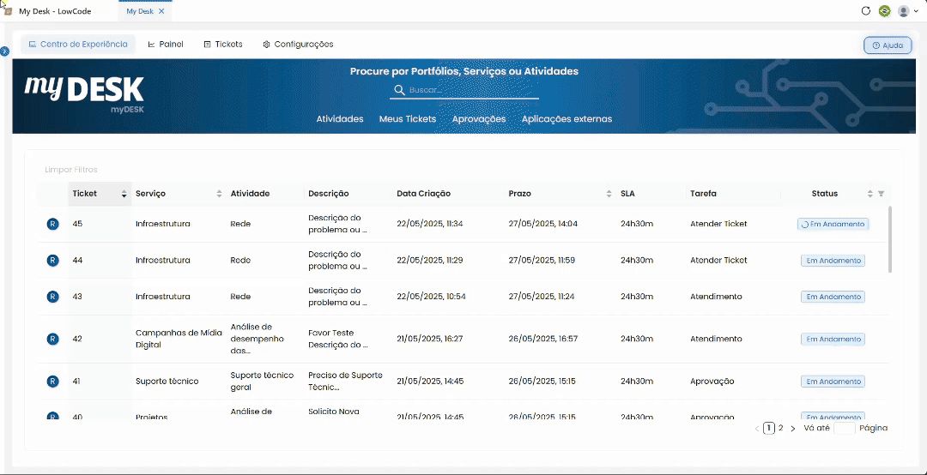Expand the left sidebar arrow handle
Screen dimensions: 927x475
pos(5,52)
